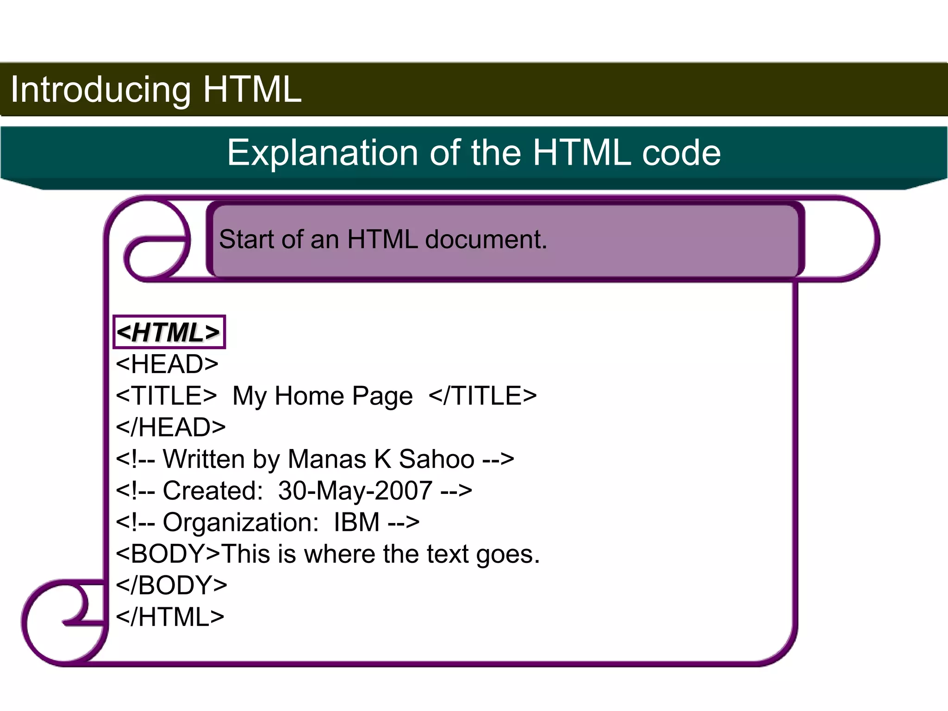Click the </HEAD> closing tag line
Viewport: 948px width, 711px height.
click(x=171, y=427)
